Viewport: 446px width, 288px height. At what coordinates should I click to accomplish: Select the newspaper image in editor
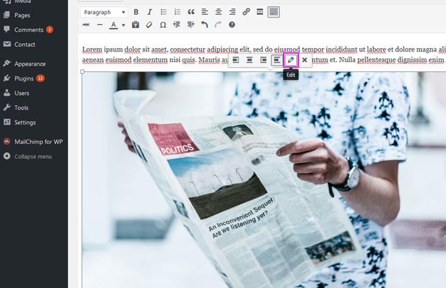click(263, 180)
